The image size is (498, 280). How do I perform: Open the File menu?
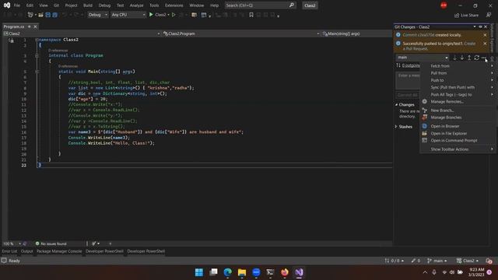[17, 5]
